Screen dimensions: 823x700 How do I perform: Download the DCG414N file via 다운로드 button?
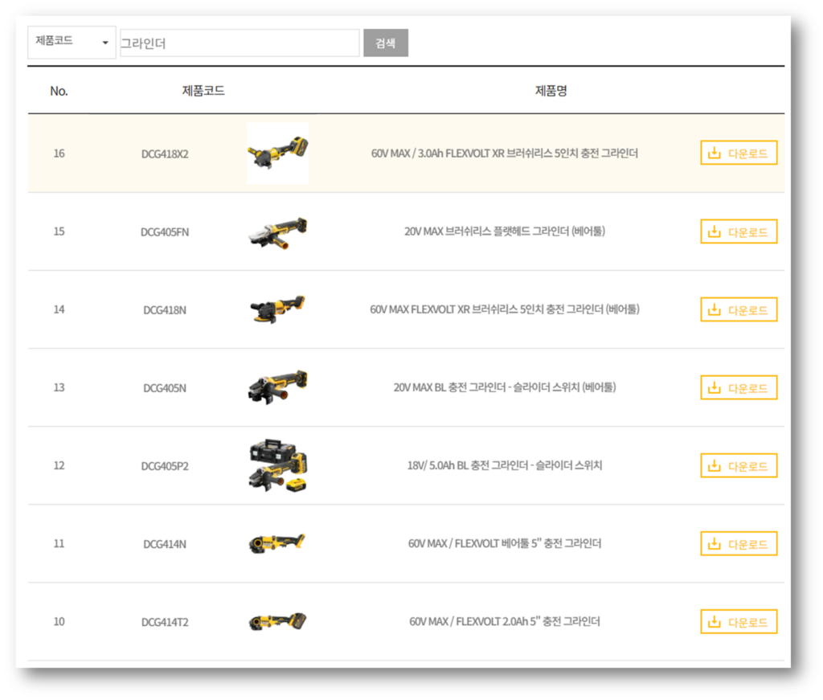739,543
